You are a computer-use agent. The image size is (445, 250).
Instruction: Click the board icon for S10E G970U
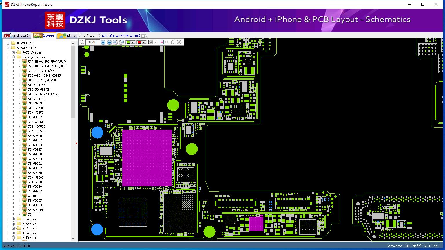[x=24, y=99]
